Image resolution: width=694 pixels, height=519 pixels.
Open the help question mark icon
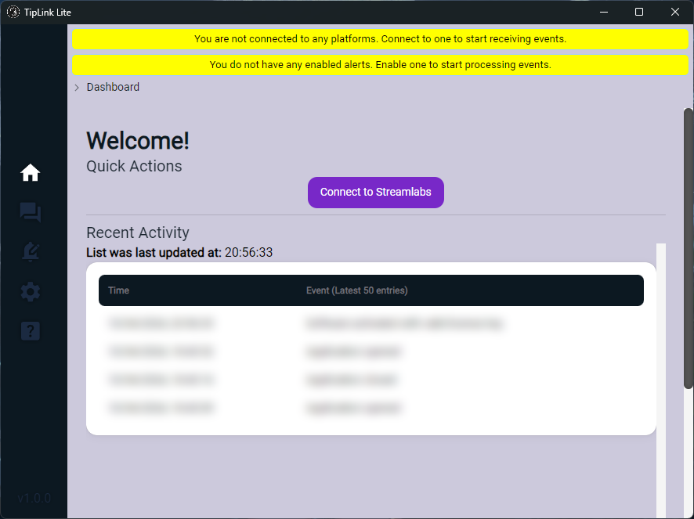30,331
